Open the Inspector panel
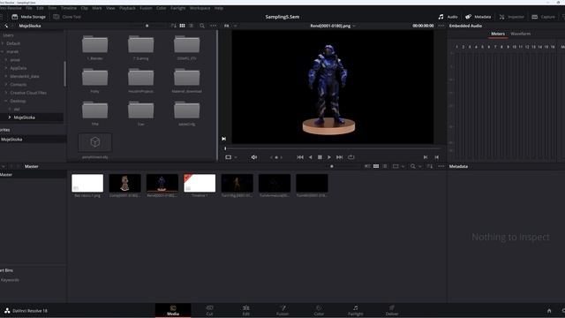 click(511, 17)
